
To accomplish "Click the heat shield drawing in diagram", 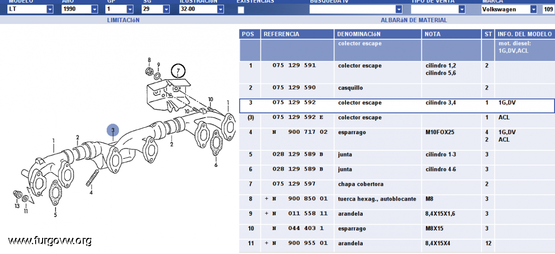I will click(169, 95).
